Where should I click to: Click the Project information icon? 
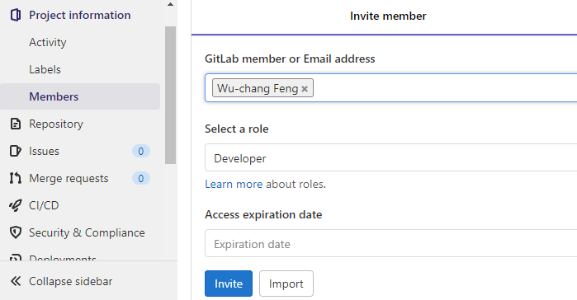tap(16, 15)
